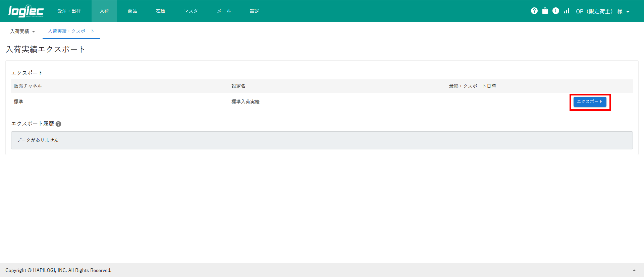This screenshot has width=644, height=277.
Task: Expand the 入荷実績 submenu dropdown
Action: point(22,31)
